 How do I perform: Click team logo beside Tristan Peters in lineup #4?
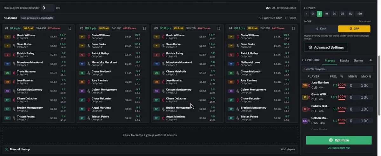[x=237, y=118]
